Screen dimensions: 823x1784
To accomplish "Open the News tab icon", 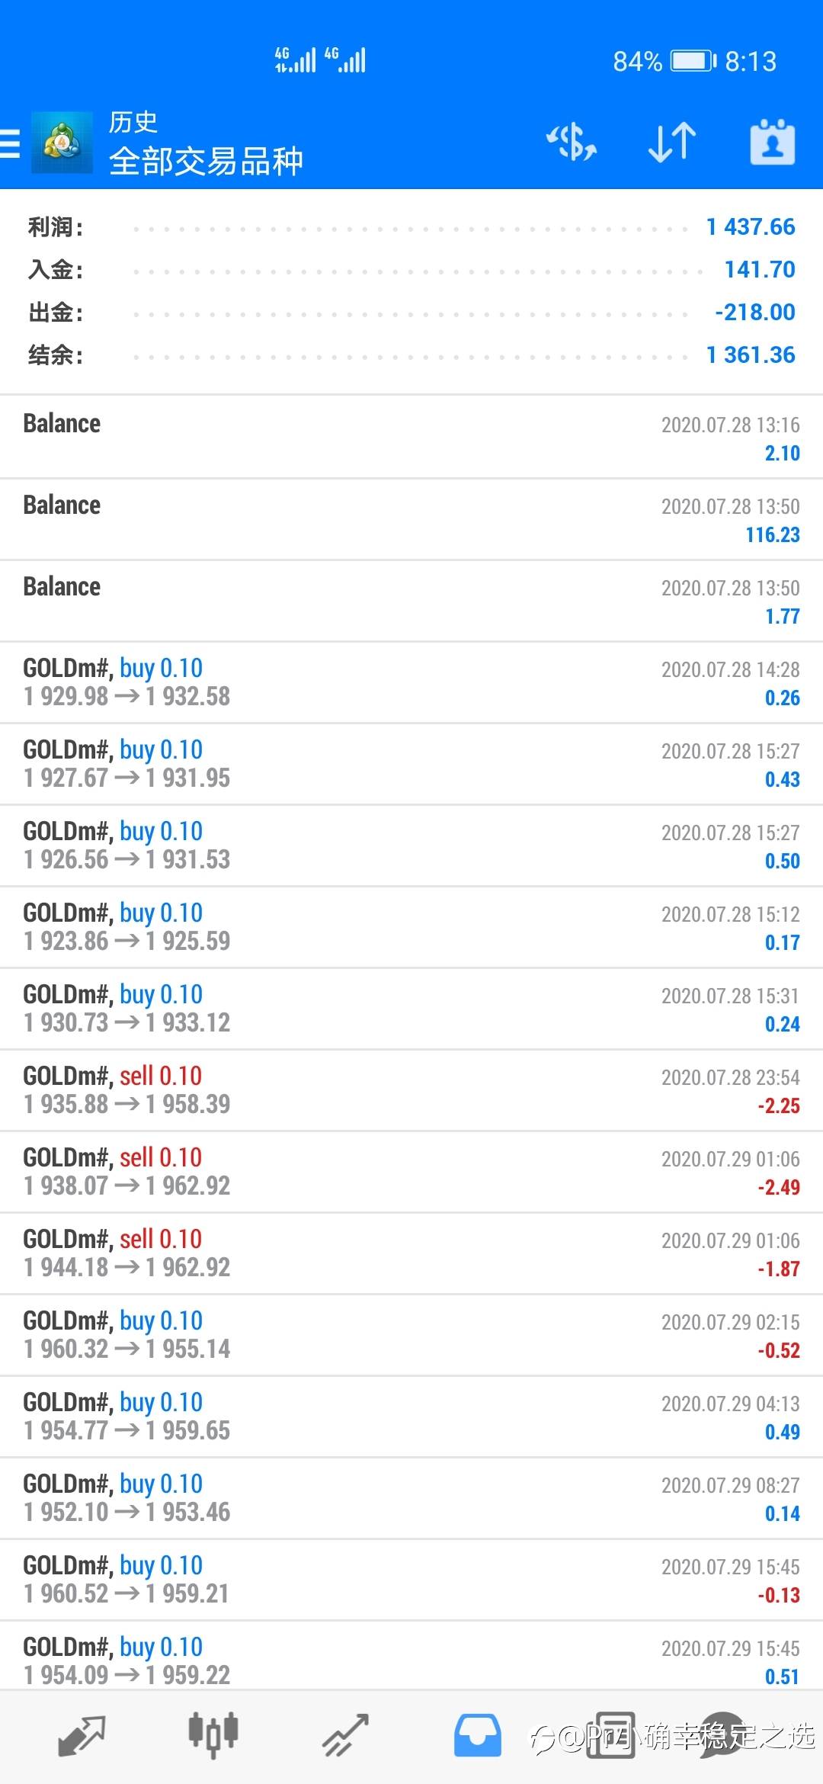I will [x=610, y=1735].
